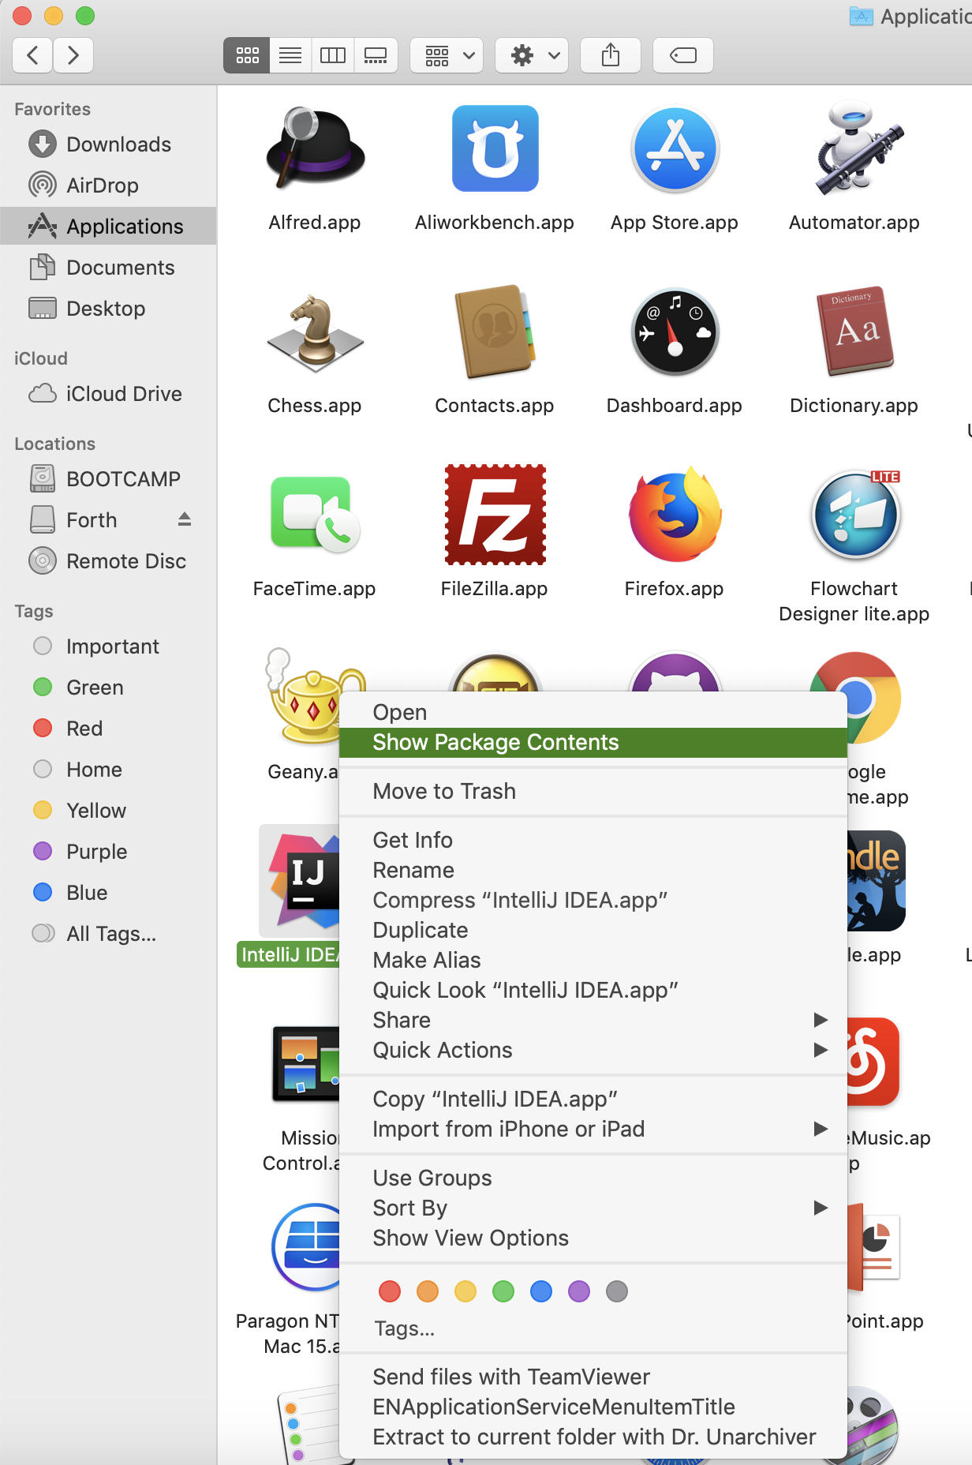Choose Show Package Contents
The width and height of the screenshot is (972, 1465).
tap(593, 742)
